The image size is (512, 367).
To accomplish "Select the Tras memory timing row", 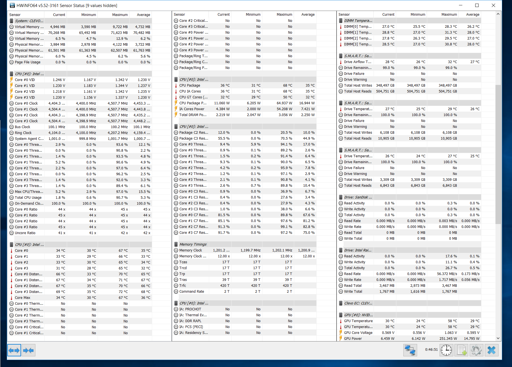I will 244,280.
